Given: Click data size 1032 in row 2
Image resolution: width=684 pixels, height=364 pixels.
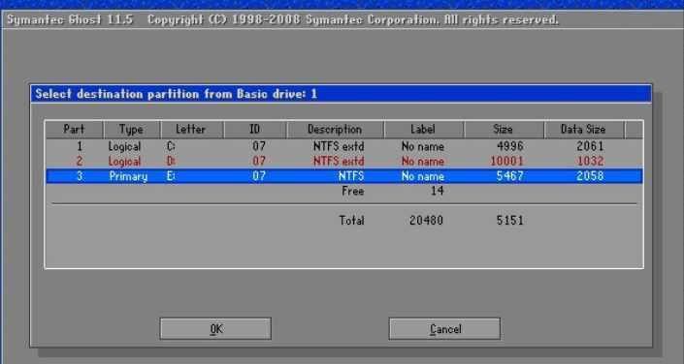Looking at the screenshot, I should 590,161.
